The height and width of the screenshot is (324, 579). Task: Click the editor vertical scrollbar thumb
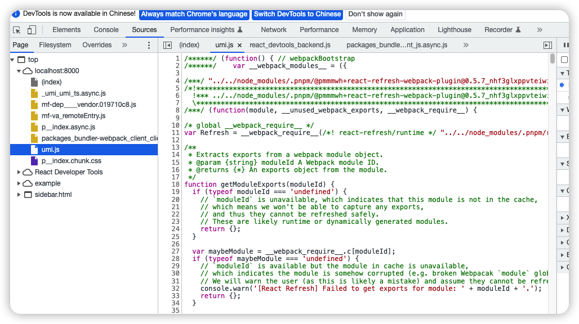click(552, 58)
